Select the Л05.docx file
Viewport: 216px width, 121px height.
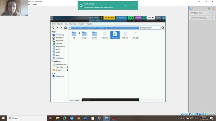[115, 35]
